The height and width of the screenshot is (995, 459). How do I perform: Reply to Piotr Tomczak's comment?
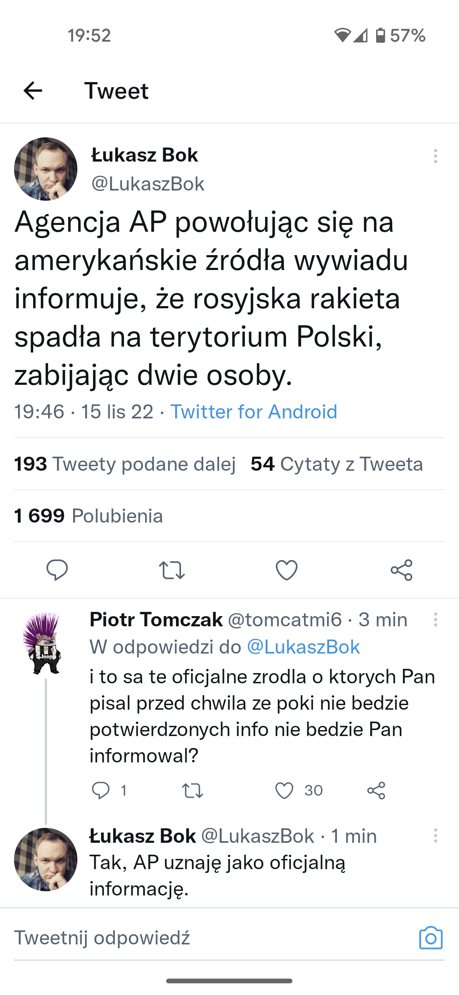(101, 790)
